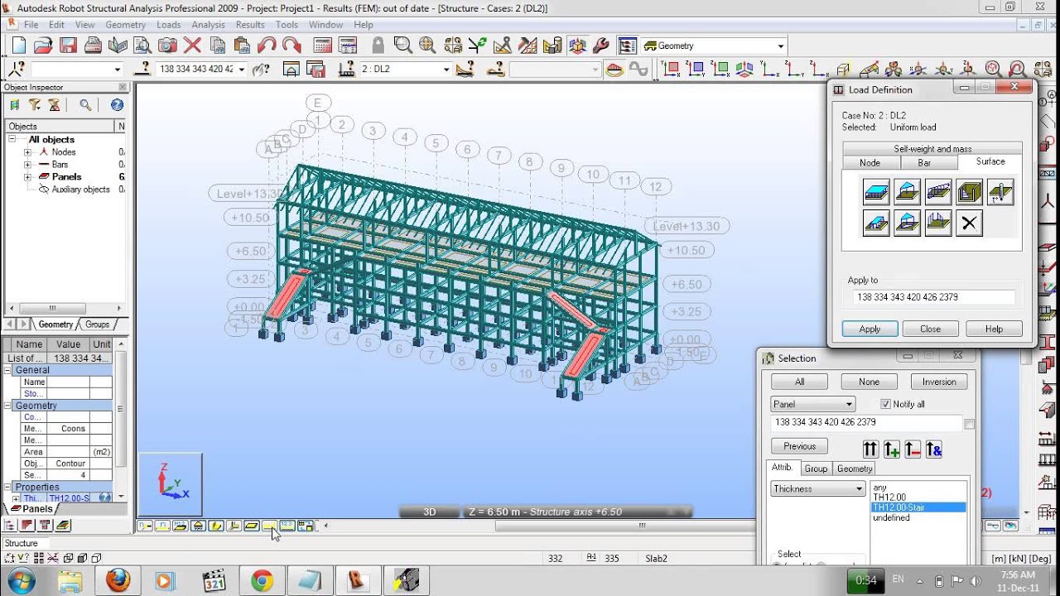The height and width of the screenshot is (596, 1060).
Task: Open the Groups tab in Object Inspector
Action: (x=97, y=324)
